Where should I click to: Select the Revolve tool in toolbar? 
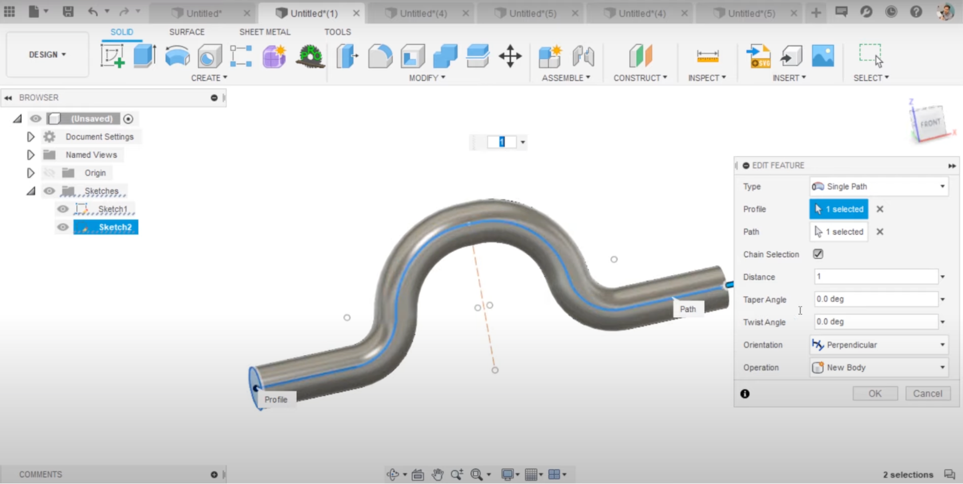(177, 56)
